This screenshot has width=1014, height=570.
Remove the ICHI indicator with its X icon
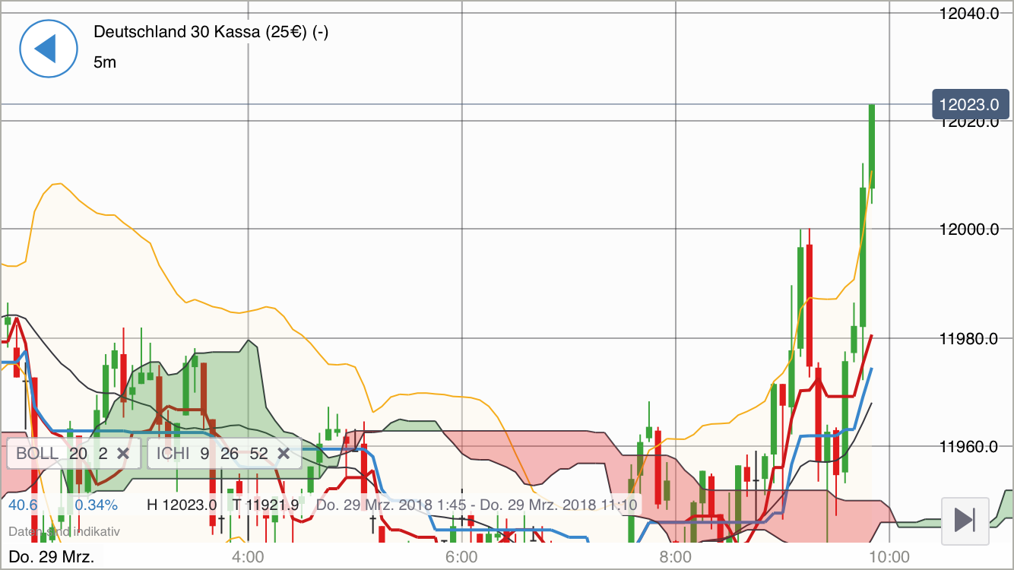point(284,453)
